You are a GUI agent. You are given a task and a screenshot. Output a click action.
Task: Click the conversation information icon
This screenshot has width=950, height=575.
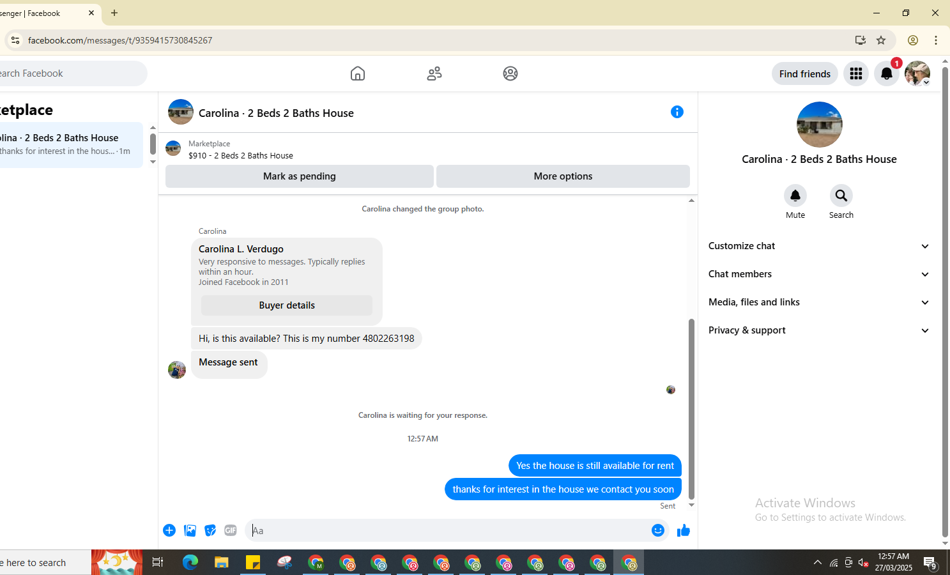tap(677, 112)
